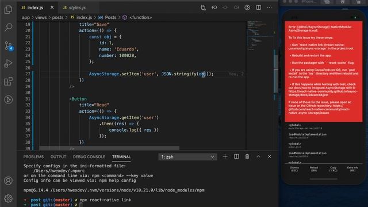Open the Explorer view in activity bar

[x=8, y=9]
